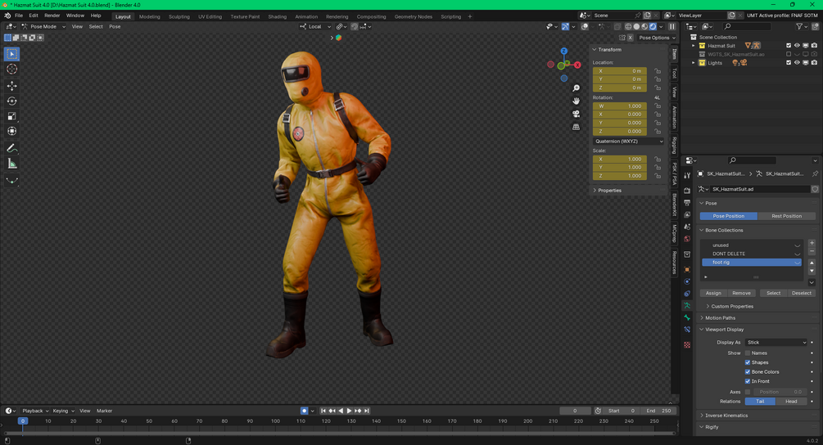823x445 pixels.
Task: Disable the Bone Colors checkbox
Action: [x=748, y=372]
